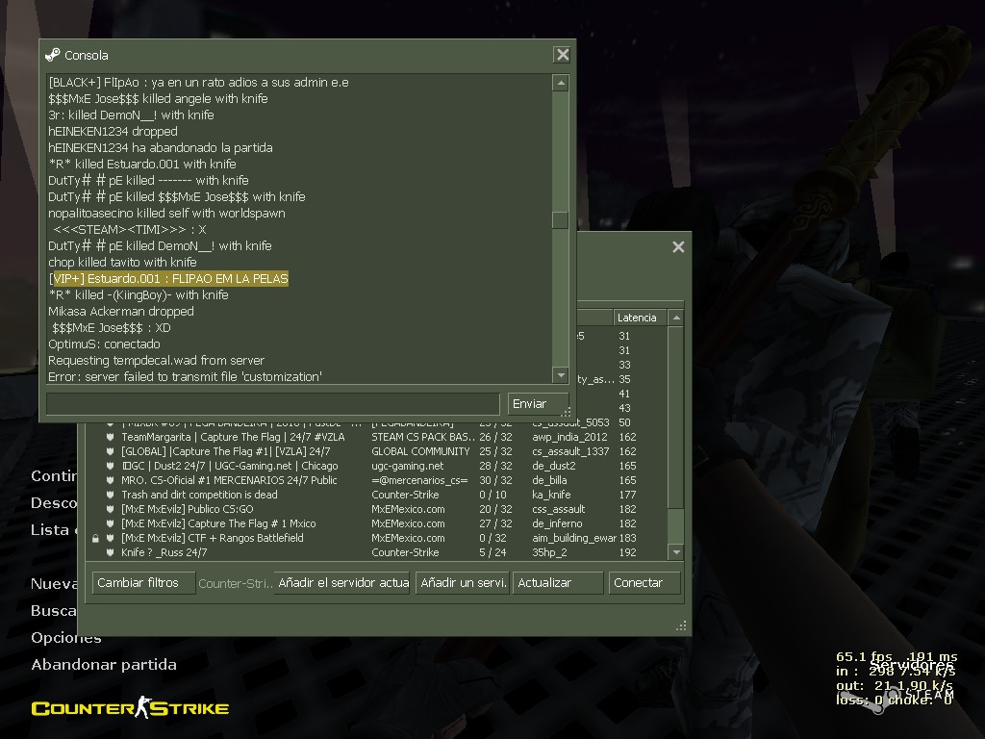
Task: Click the awp_india_2012 map cell
Action: pos(569,437)
